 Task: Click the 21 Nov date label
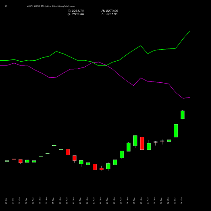pos(121,201)
